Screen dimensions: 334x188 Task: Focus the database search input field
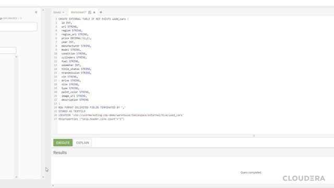(18, 27)
